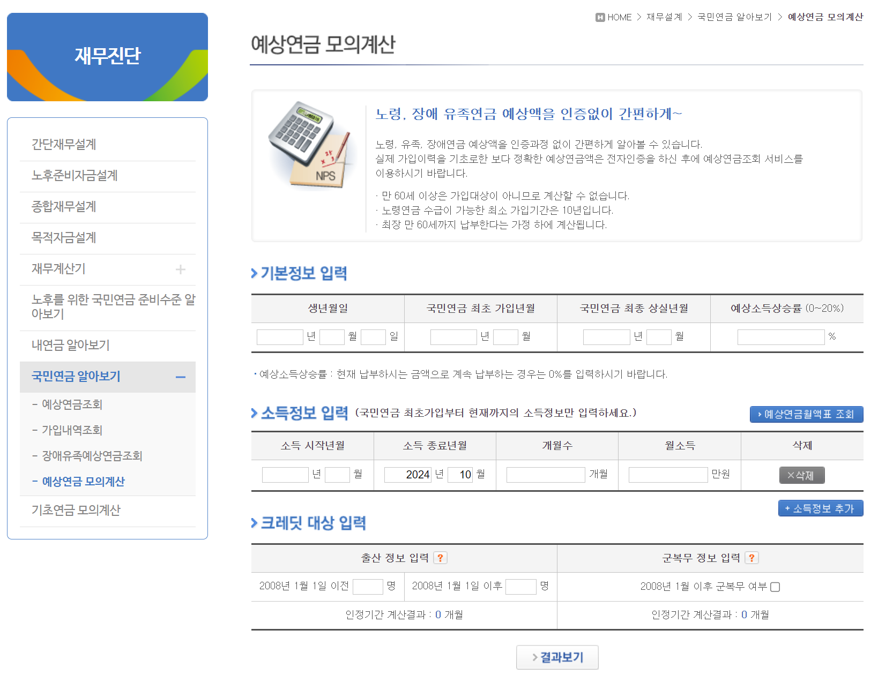Open 재무설계 from the breadcrumb
Viewport: 878px width, 675px height.
tap(665, 17)
